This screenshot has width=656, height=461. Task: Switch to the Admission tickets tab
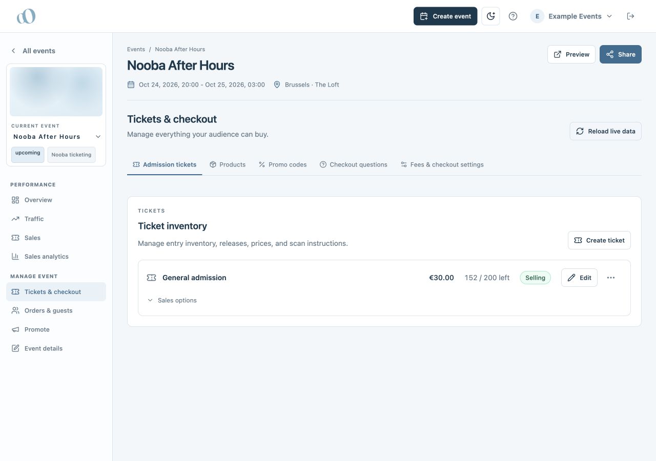point(165,164)
